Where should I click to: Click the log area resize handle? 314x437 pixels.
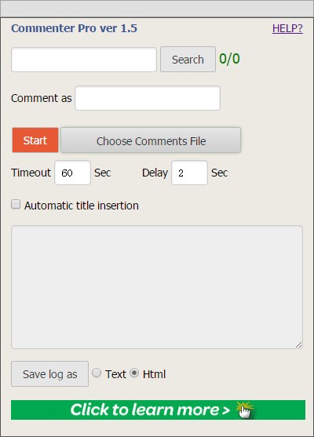pyautogui.click(x=298, y=344)
